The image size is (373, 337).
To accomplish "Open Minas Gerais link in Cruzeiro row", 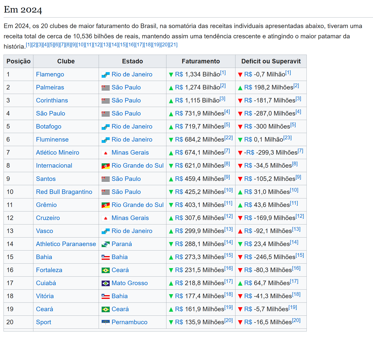I will coord(130,218).
